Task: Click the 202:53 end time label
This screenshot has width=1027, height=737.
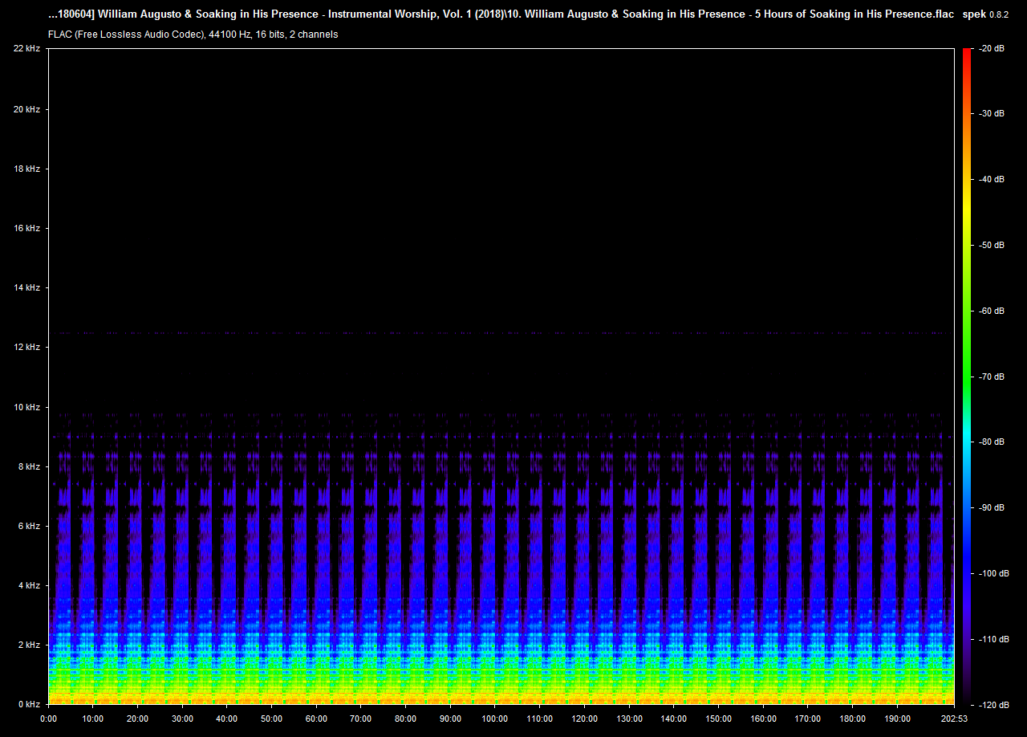Action: tap(954, 719)
